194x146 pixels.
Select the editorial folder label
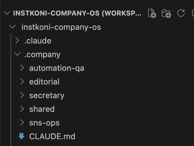[x=44, y=82]
